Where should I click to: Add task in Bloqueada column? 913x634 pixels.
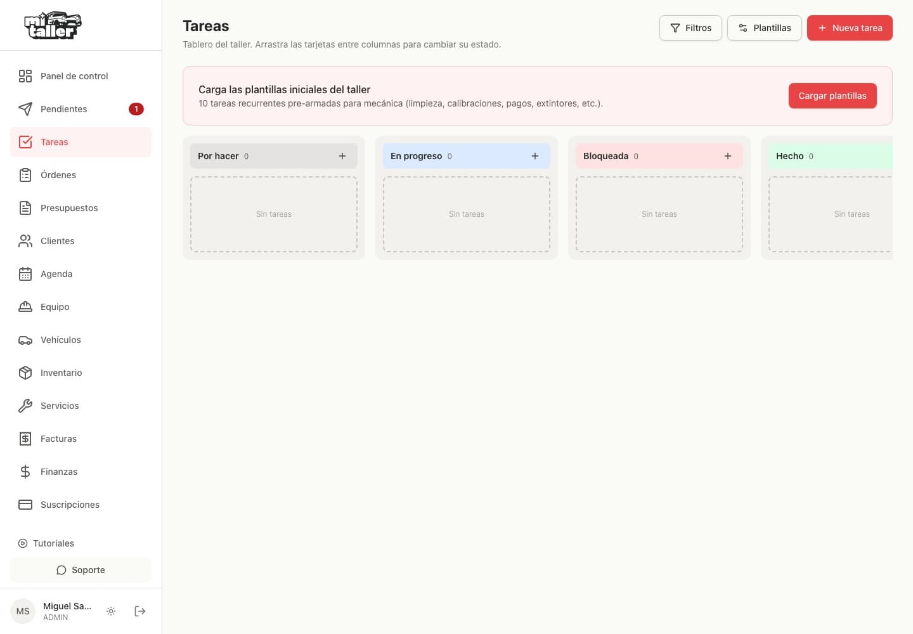coord(728,156)
